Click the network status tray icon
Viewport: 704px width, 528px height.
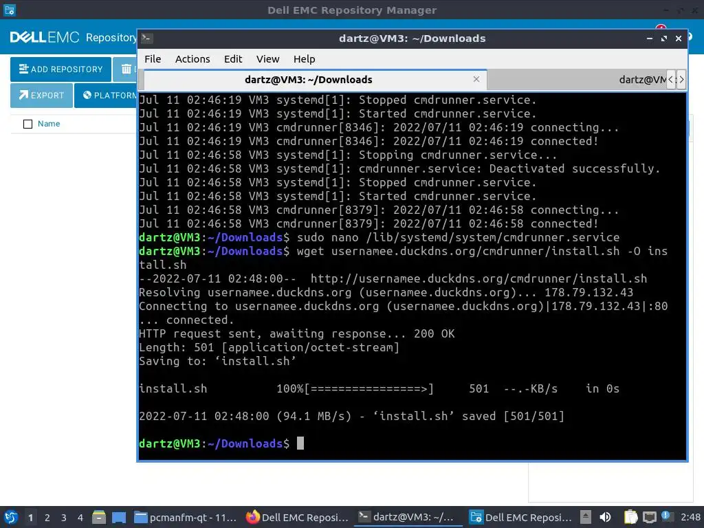point(649,517)
